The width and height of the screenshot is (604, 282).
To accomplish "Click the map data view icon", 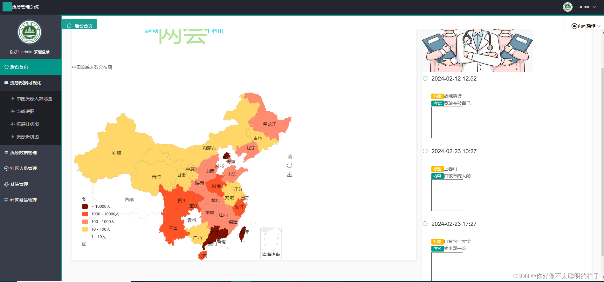I will click(289, 156).
